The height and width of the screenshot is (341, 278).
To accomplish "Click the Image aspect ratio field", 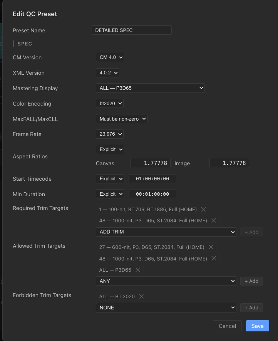I will click(x=229, y=163).
